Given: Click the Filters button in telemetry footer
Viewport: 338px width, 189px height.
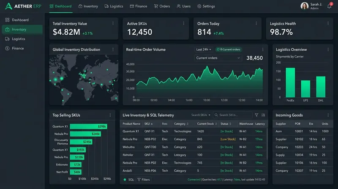Looking at the screenshot, I should [x=144, y=180].
